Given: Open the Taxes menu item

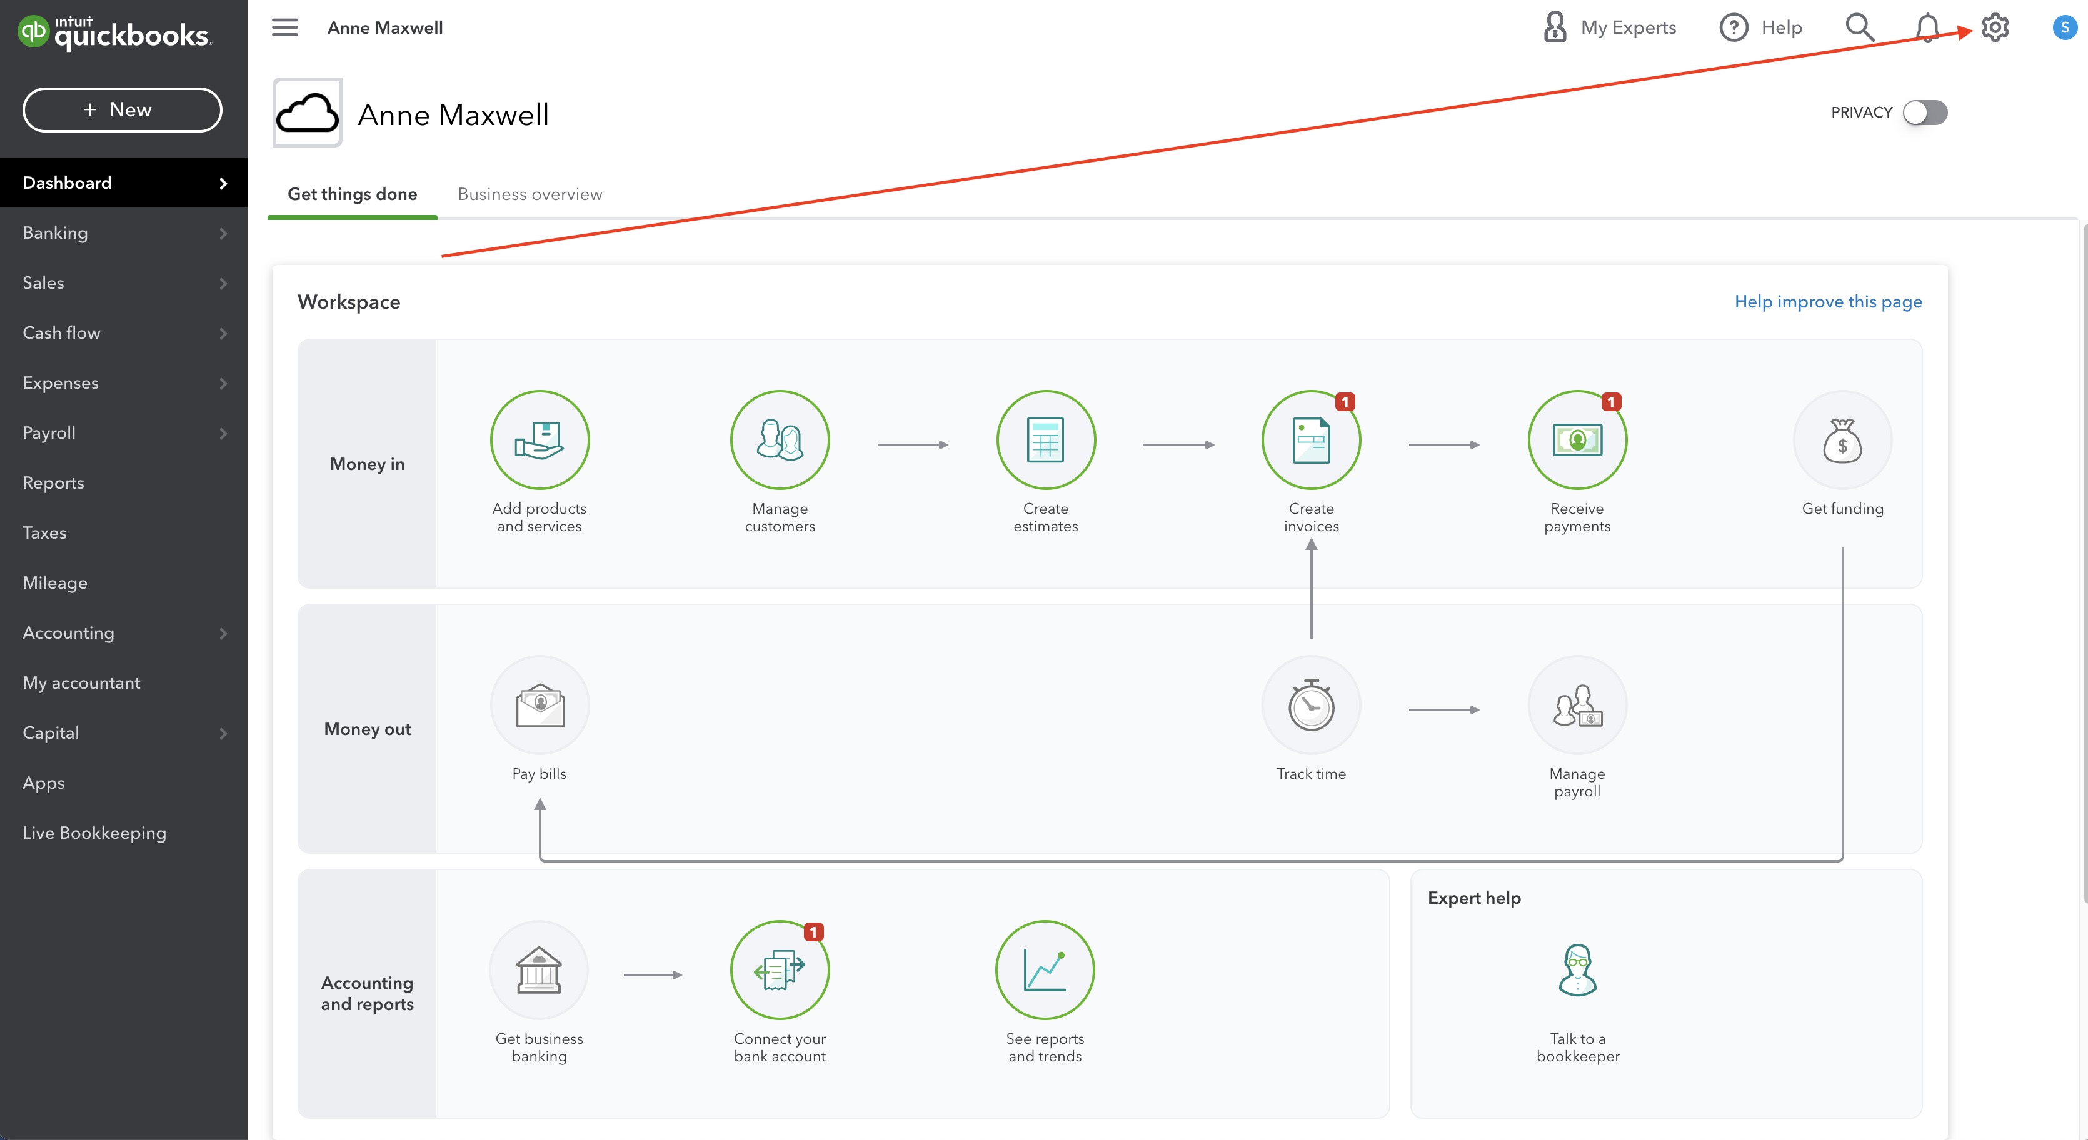Looking at the screenshot, I should (x=44, y=532).
